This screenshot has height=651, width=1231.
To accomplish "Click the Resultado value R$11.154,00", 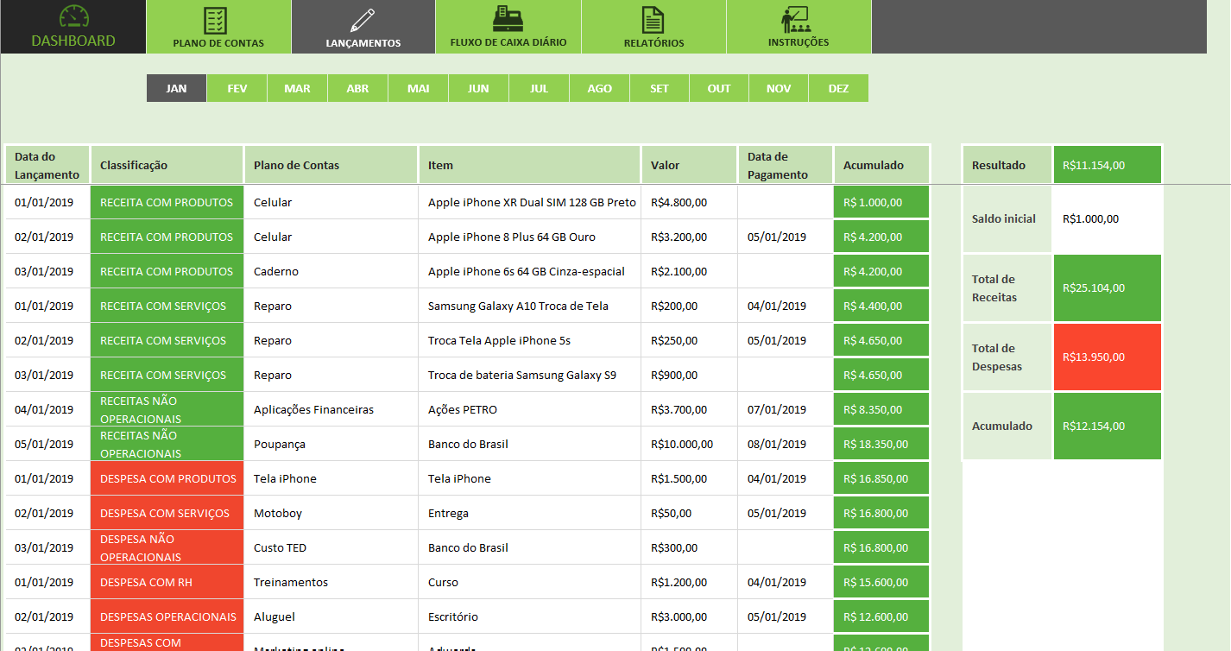I will point(1108,165).
